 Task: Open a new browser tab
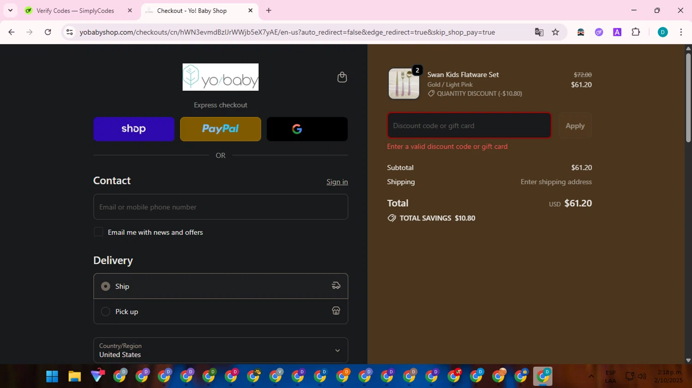point(268,11)
